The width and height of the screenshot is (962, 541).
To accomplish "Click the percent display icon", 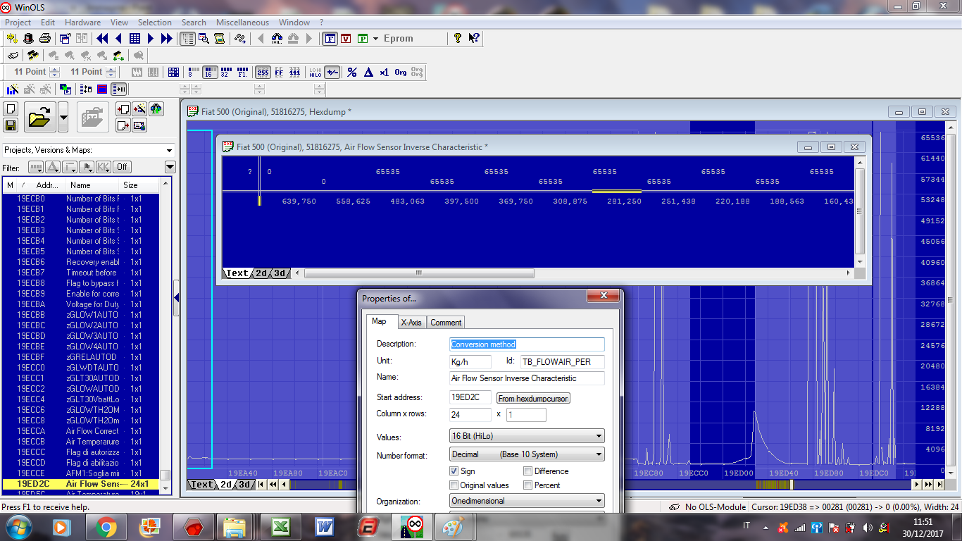I will point(352,72).
